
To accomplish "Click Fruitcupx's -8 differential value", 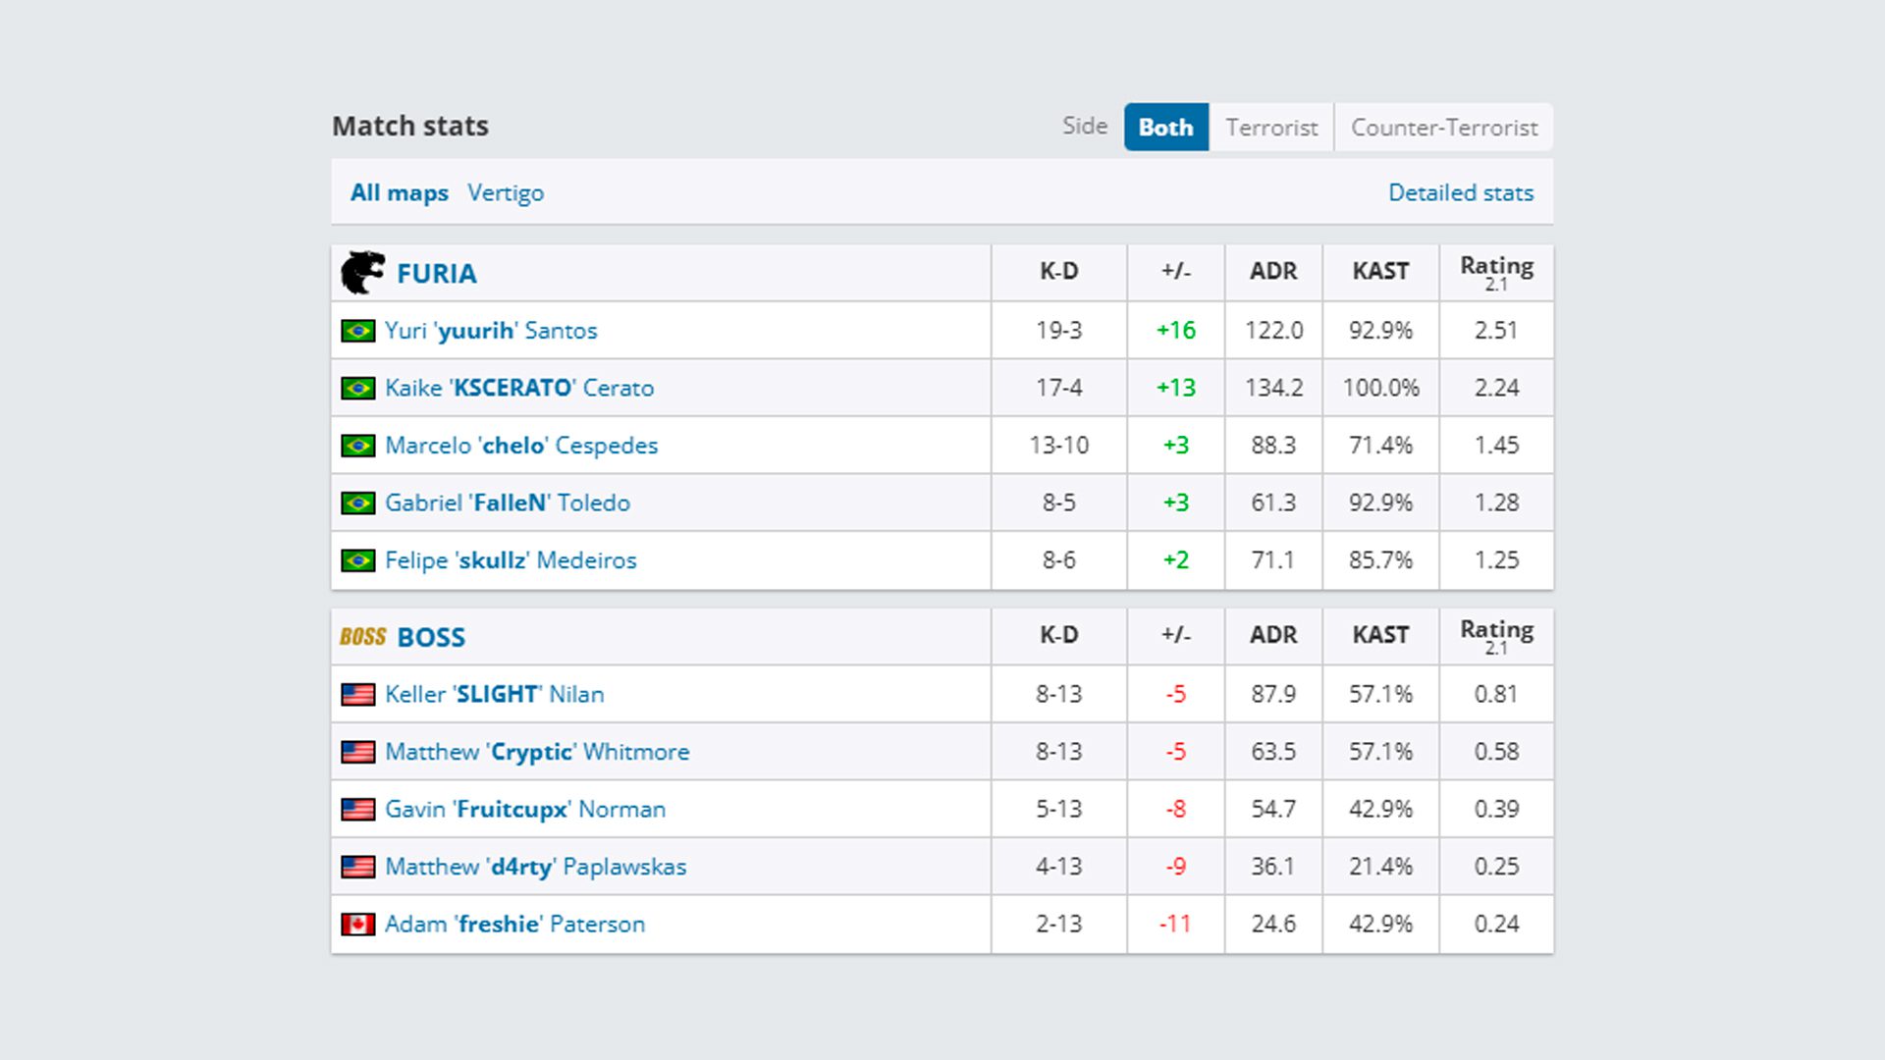I will (x=1176, y=809).
